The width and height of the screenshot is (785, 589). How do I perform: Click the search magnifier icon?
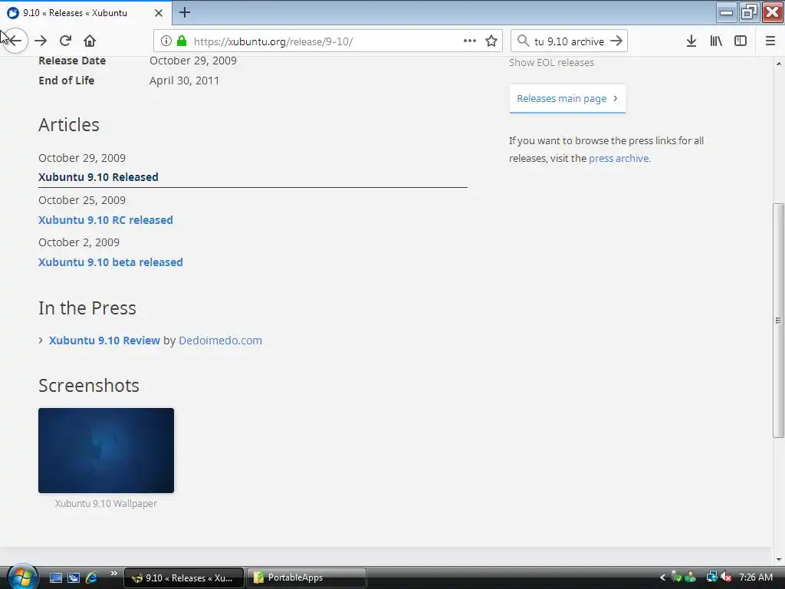point(523,41)
